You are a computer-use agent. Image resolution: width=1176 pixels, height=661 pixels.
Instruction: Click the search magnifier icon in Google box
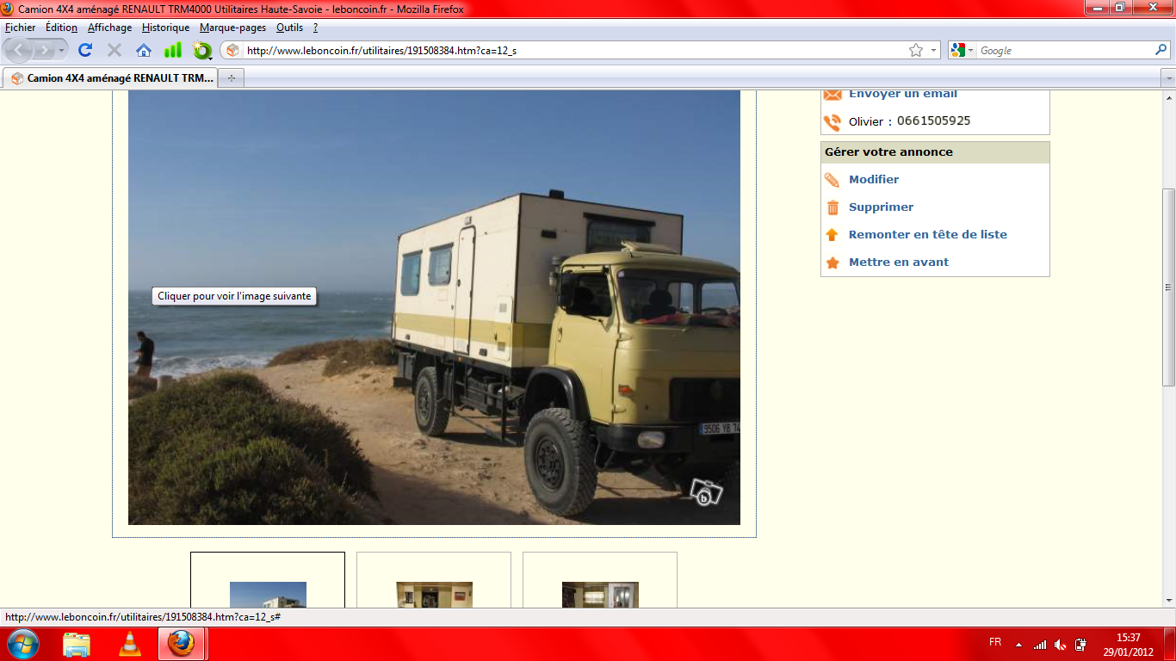(x=1161, y=51)
